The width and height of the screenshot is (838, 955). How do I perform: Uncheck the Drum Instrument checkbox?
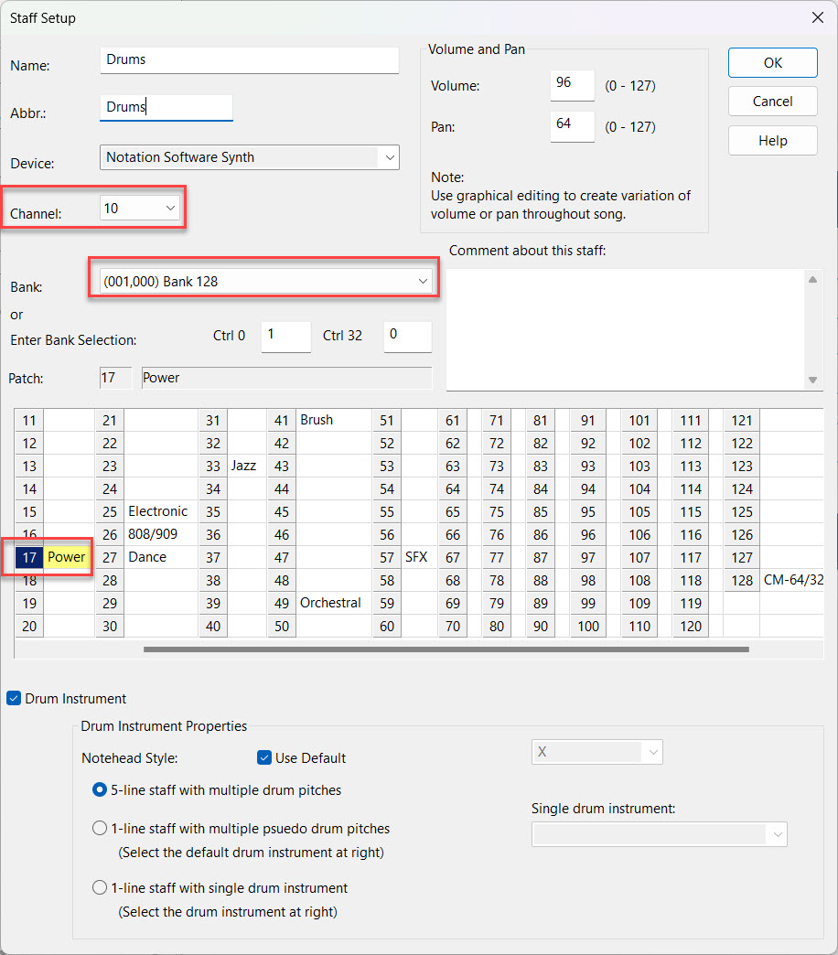[14, 699]
